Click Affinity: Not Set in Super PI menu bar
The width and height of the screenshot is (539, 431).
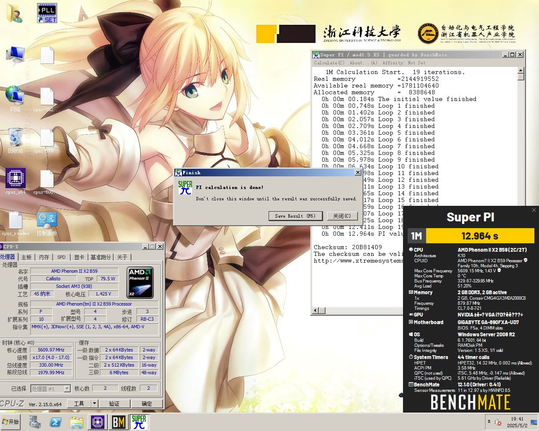[x=404, y=63]
